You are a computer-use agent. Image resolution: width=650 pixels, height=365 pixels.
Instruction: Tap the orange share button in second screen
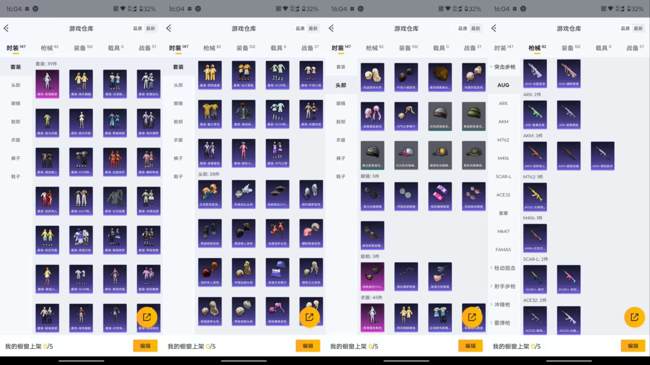point(309,317)
